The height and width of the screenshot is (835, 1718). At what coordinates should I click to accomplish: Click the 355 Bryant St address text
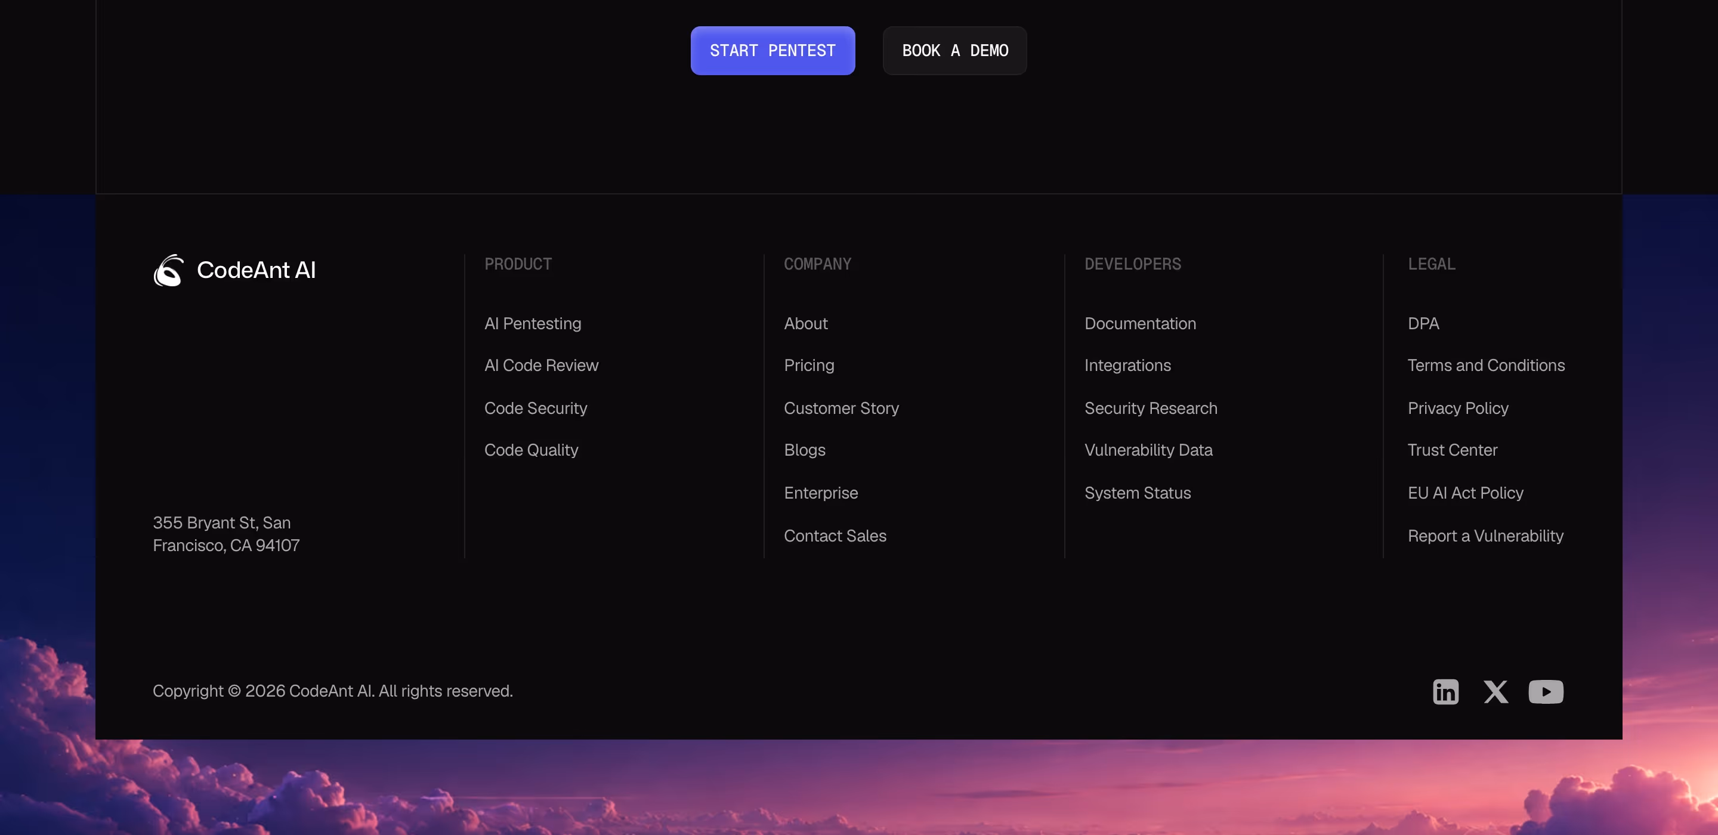pyautogui.click(x=226, y=534)
